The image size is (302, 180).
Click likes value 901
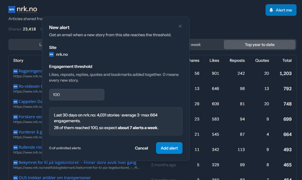click(x=215, y=73)
